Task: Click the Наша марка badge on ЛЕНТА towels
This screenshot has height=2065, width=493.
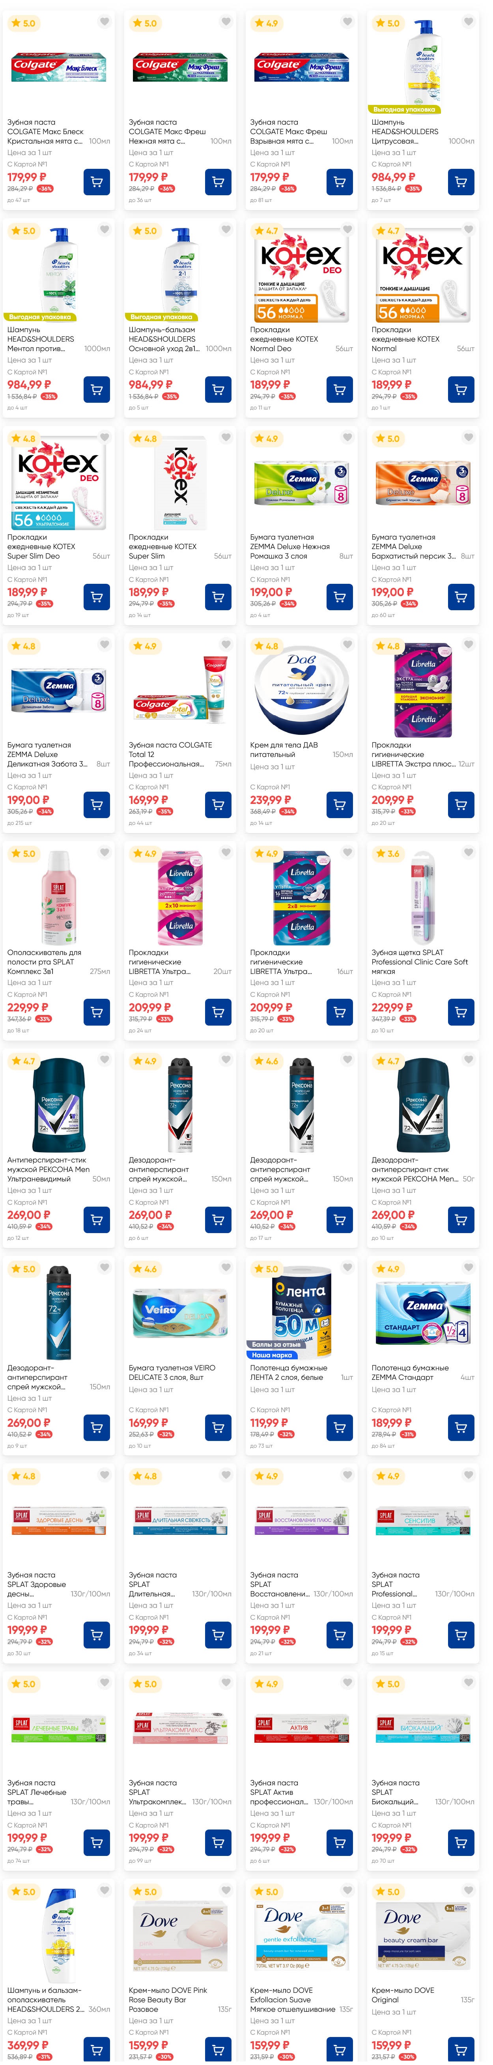Action: (x=272, y=1355)
